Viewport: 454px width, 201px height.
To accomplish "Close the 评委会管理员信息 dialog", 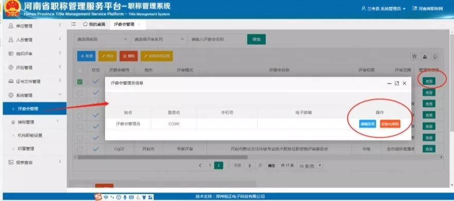I will point(405,83).
